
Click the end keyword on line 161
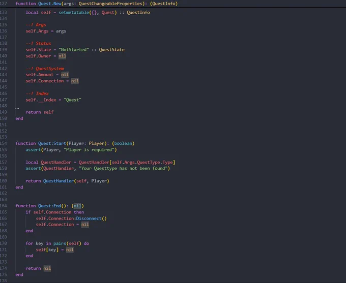(19, 187)
